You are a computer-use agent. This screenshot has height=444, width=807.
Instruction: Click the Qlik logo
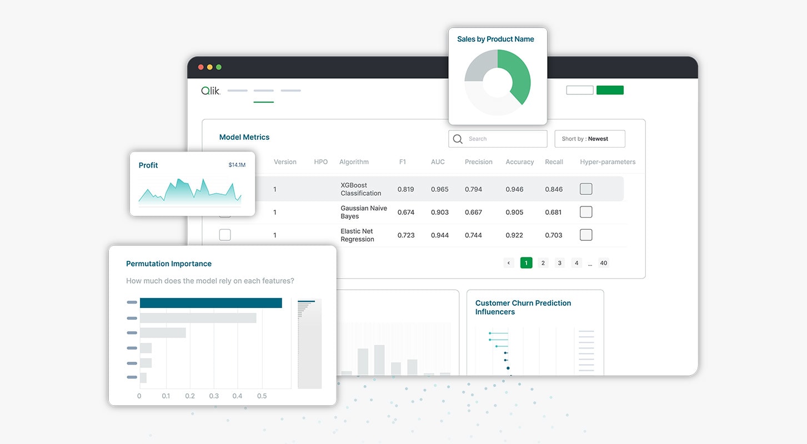[210, 90]
